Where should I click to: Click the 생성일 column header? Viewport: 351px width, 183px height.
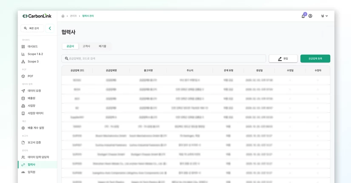pyautogui.click(x=259, y=70)
